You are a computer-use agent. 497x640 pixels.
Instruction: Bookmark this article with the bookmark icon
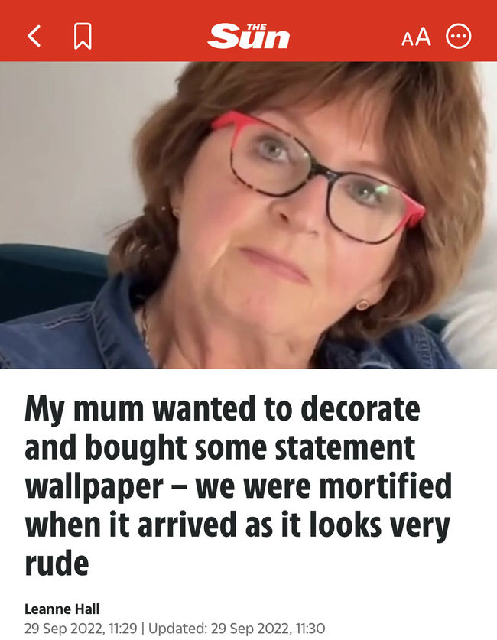[x=83, y=37]
